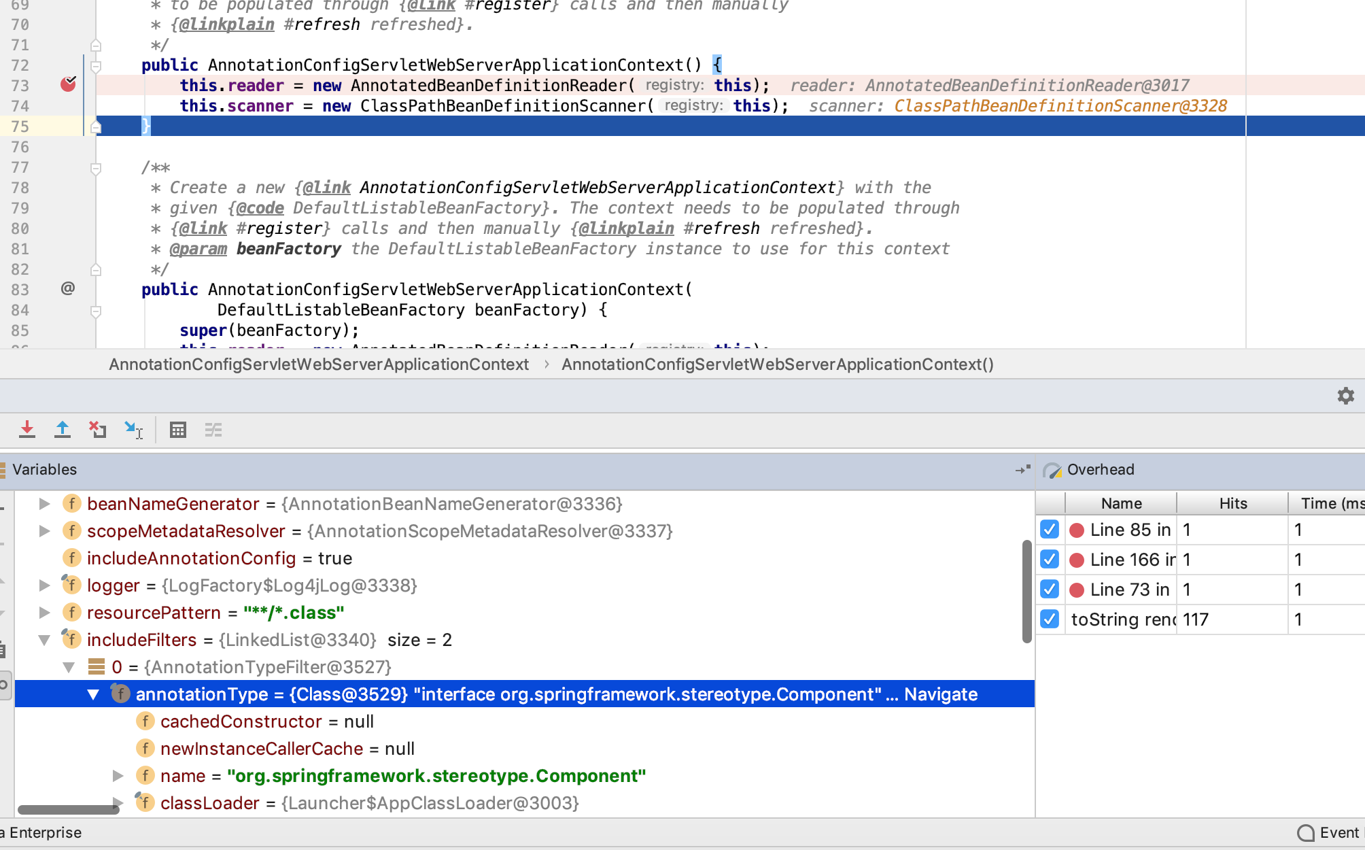Open the debugger settings gear

click(1345, 396)
